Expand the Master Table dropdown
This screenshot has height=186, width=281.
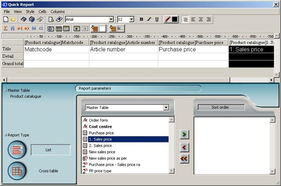[166, 107]
